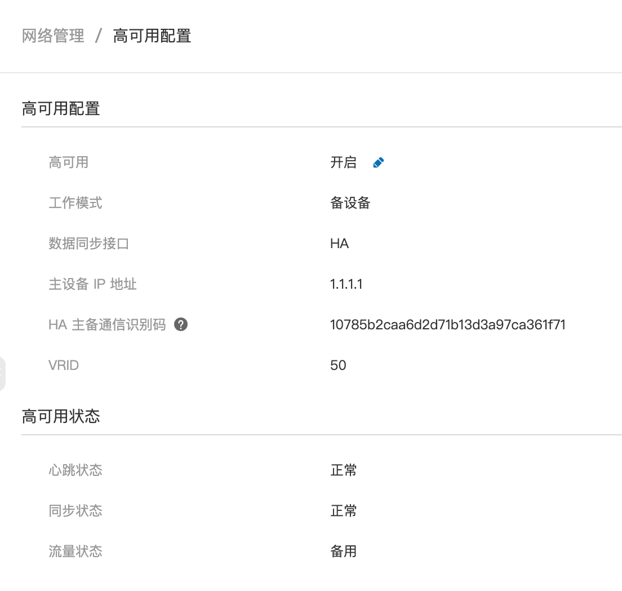Click the 高可用配置 breadcrumb item

pyautogui.click(x=152, y=36)
